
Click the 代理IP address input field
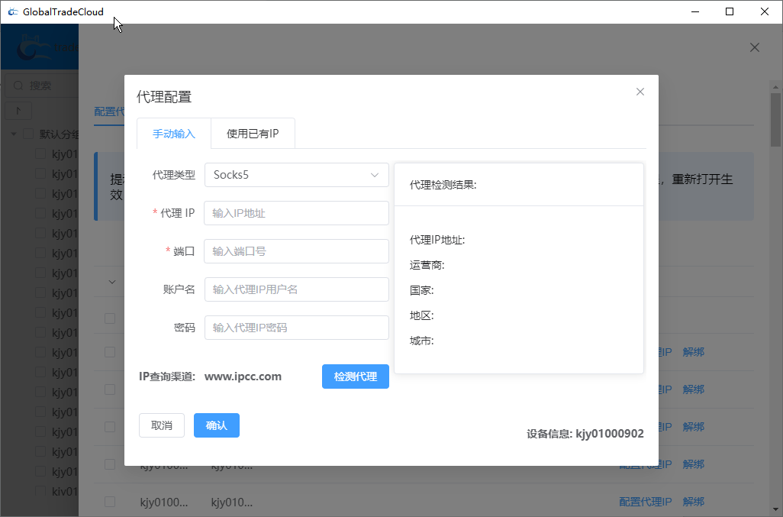click(296, 213)
